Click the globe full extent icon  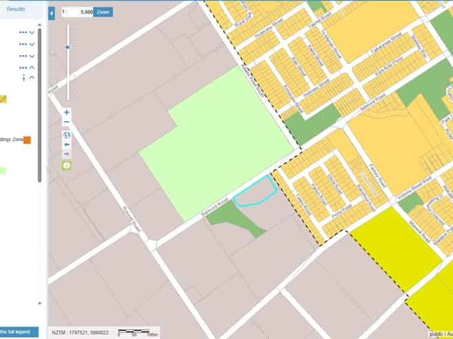coord(67,135)
